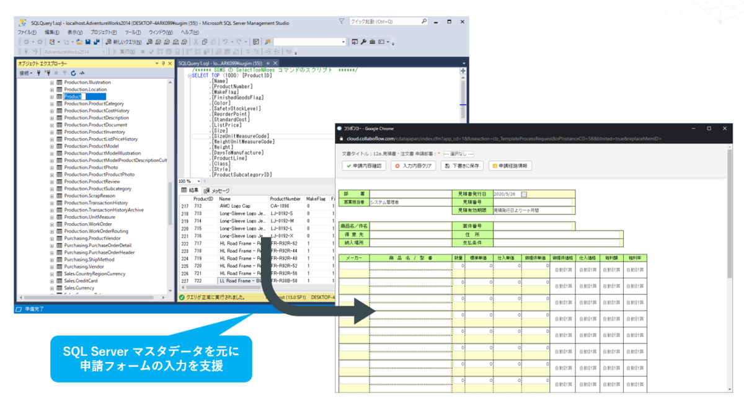Click the 見積番号 input field

[534, 202]
